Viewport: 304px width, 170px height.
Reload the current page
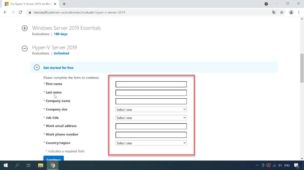[x=20, y=12]
